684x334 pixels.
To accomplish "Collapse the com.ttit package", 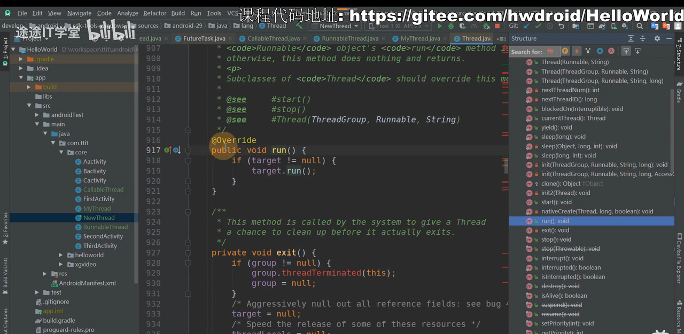I will (53, 143).
